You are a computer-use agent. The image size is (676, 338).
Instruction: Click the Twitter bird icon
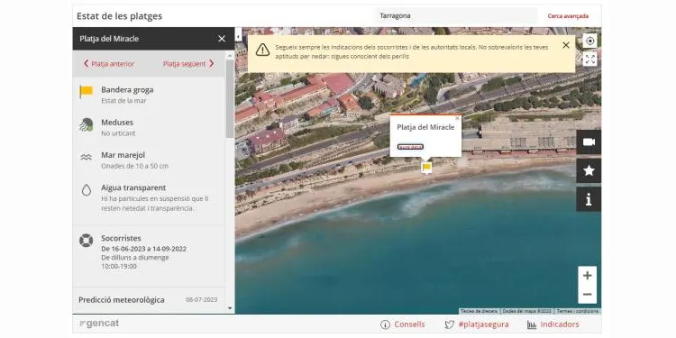449,324
